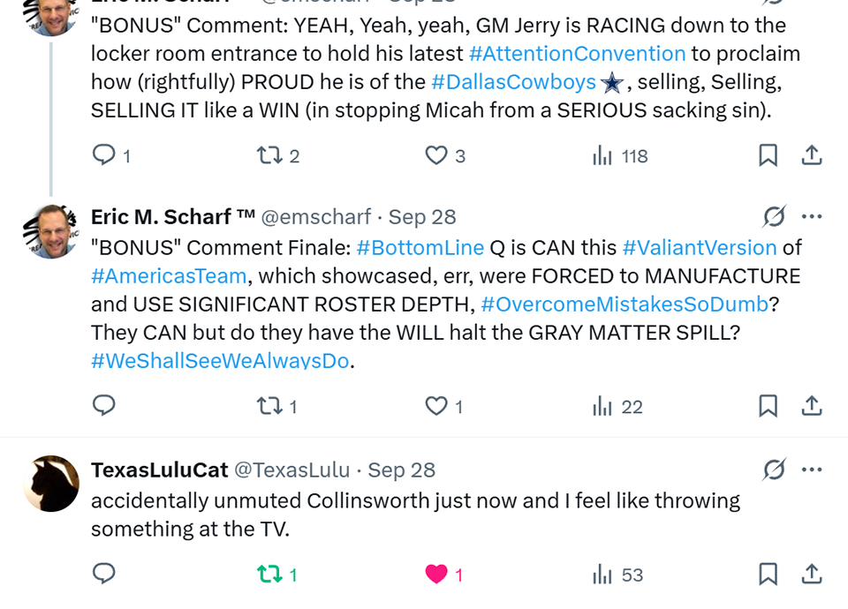Open more options on Eric's Finale tweet
848x609 pixels.
pos(812,216)
